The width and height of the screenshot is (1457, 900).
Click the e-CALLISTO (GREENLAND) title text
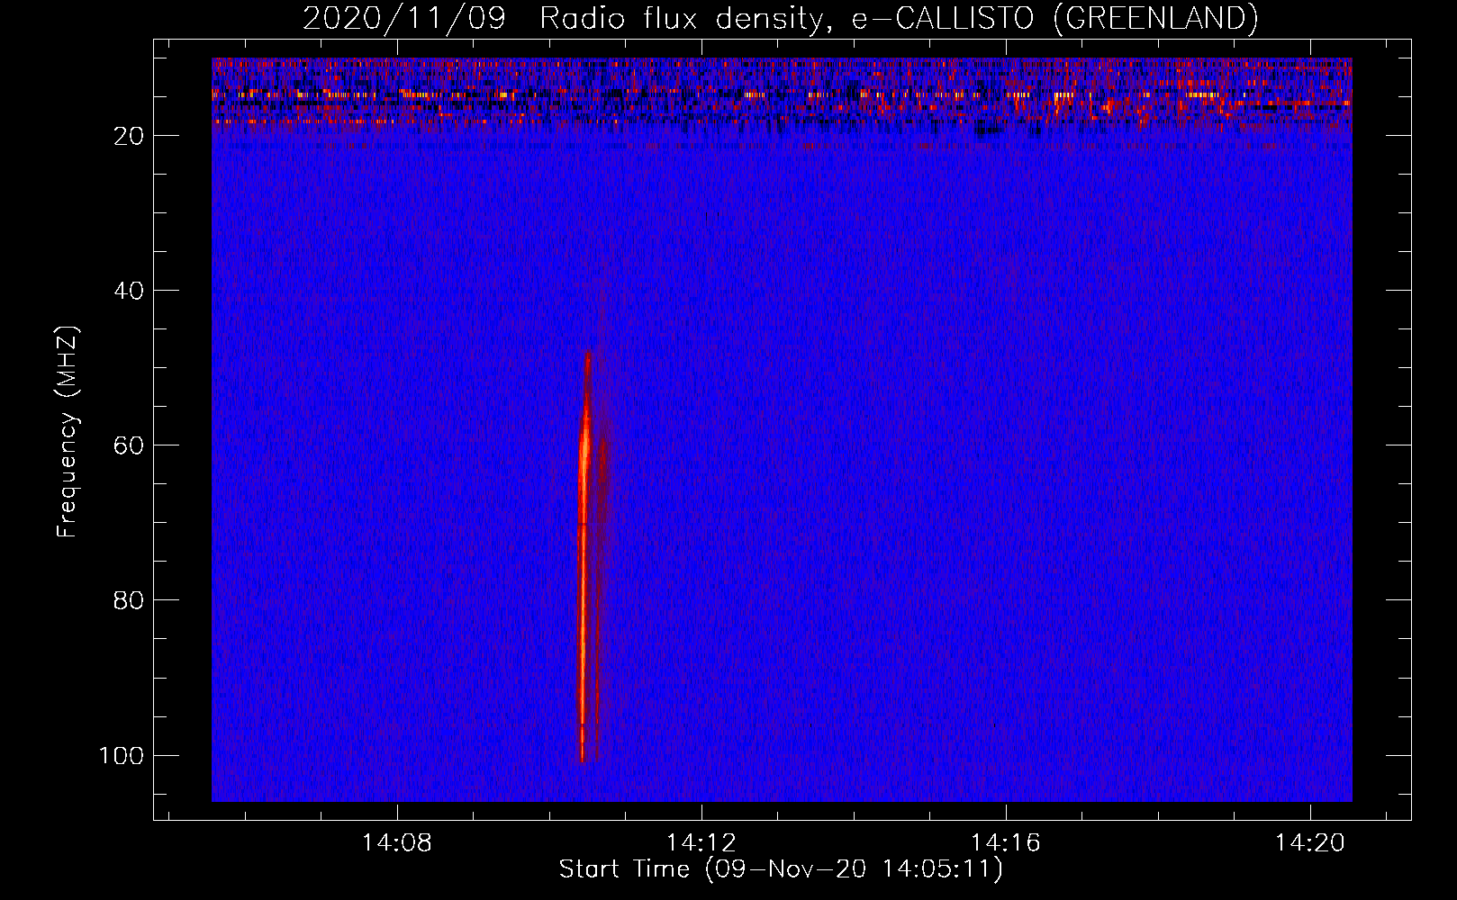[1054, 18]
